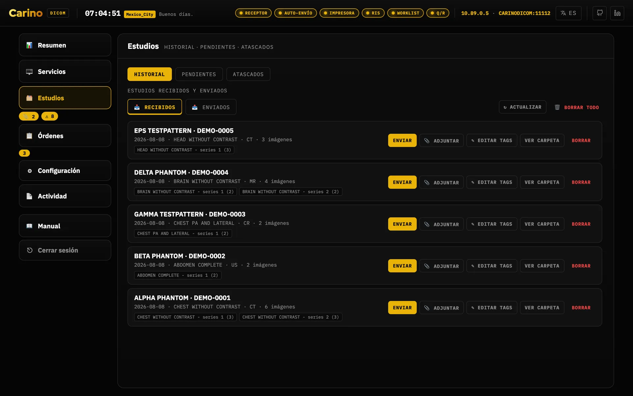Open Órdenes in the sidebar
633x396 pixels.
(65, 136)
